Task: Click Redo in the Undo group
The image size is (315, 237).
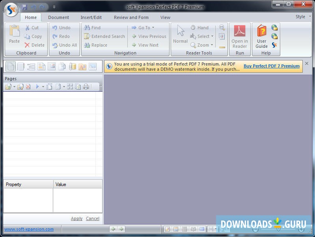Action: point(61,36)
